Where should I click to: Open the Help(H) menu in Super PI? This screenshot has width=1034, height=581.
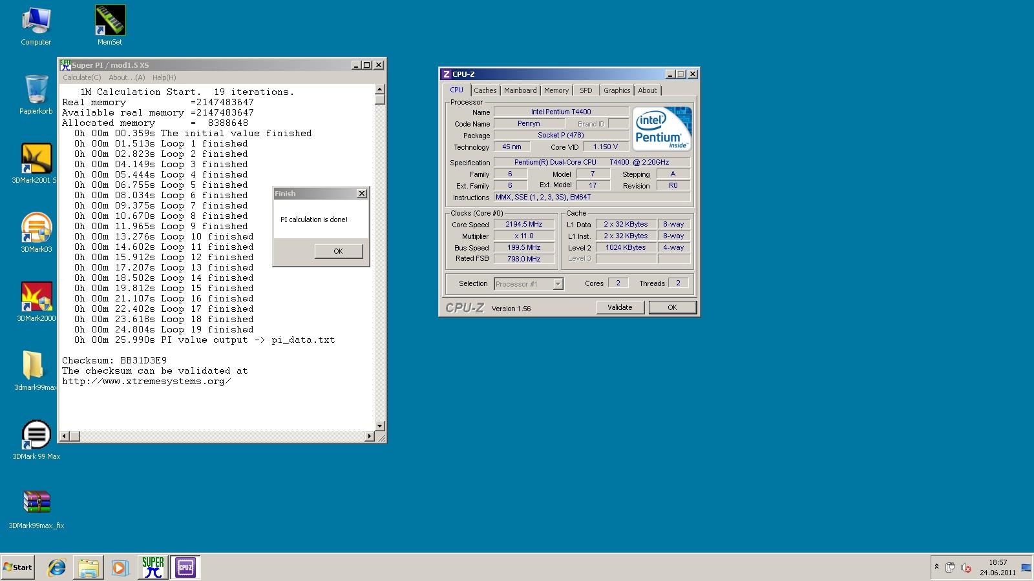coord(164,77)
